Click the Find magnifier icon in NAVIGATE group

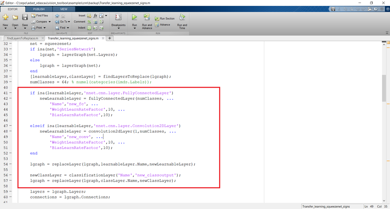pyautogui.click(x=57, y=28)
